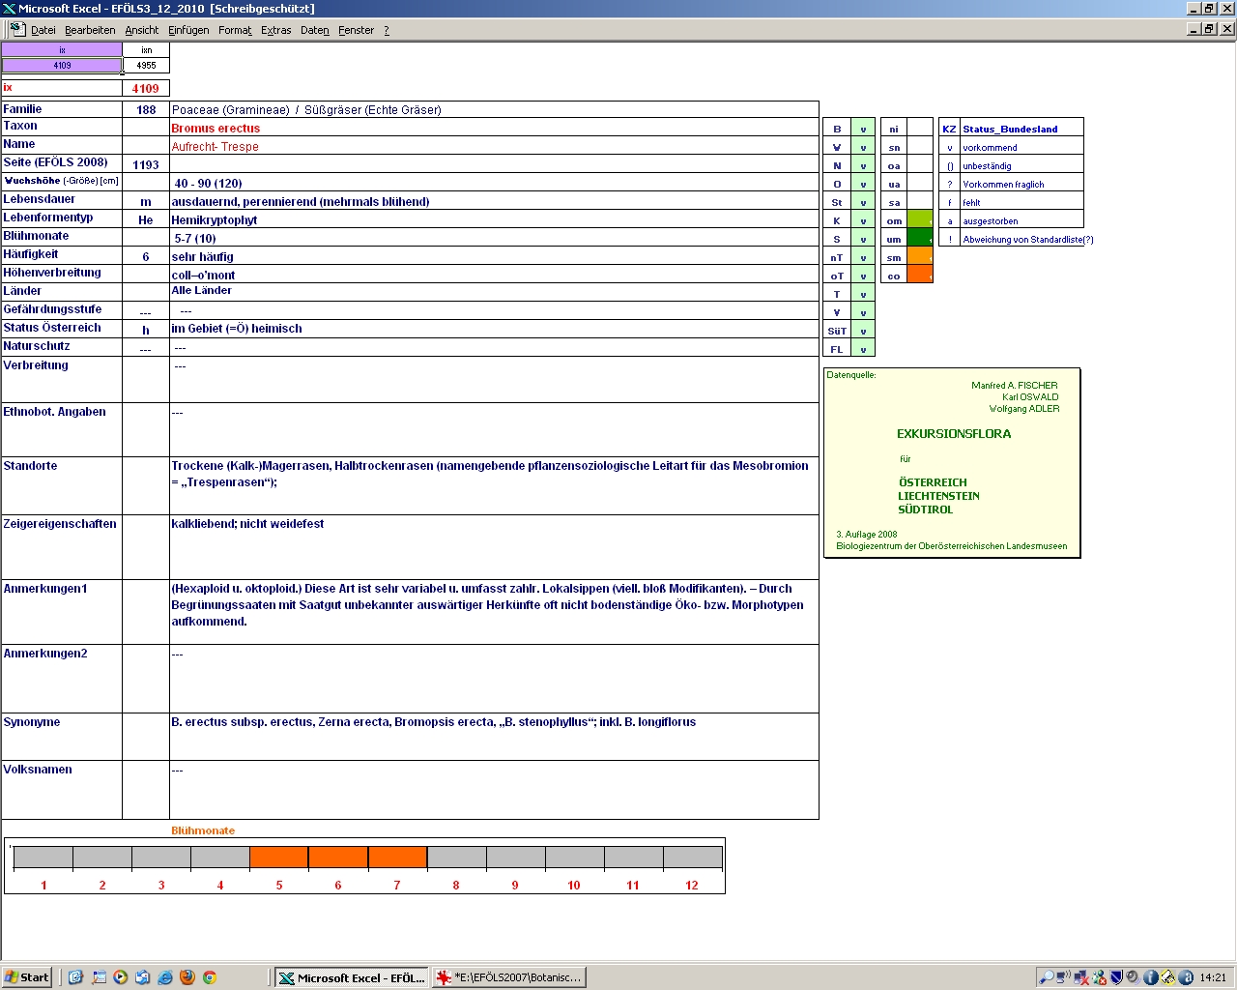
Task: Click the dark green 'um' color cell
Action: coord(920,239)
